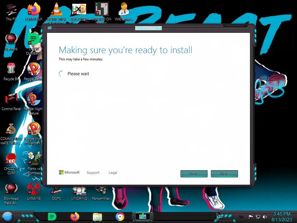This screenshot has height=223, width=297.
Task: Open the Support link
Action: [93, 172]
